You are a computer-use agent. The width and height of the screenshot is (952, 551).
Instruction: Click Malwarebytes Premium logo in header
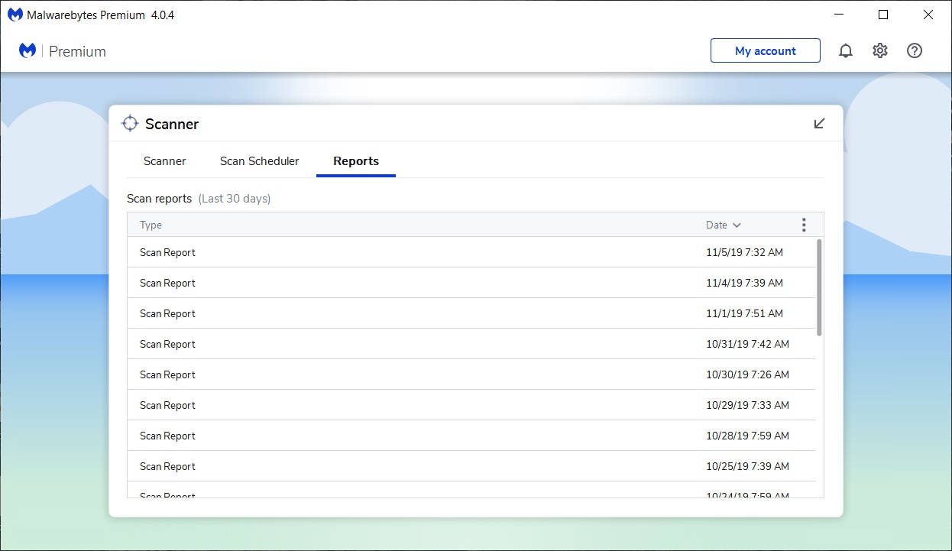coord(28,50)
